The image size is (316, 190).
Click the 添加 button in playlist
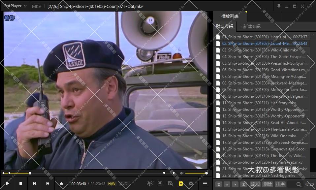click(255, 184)
